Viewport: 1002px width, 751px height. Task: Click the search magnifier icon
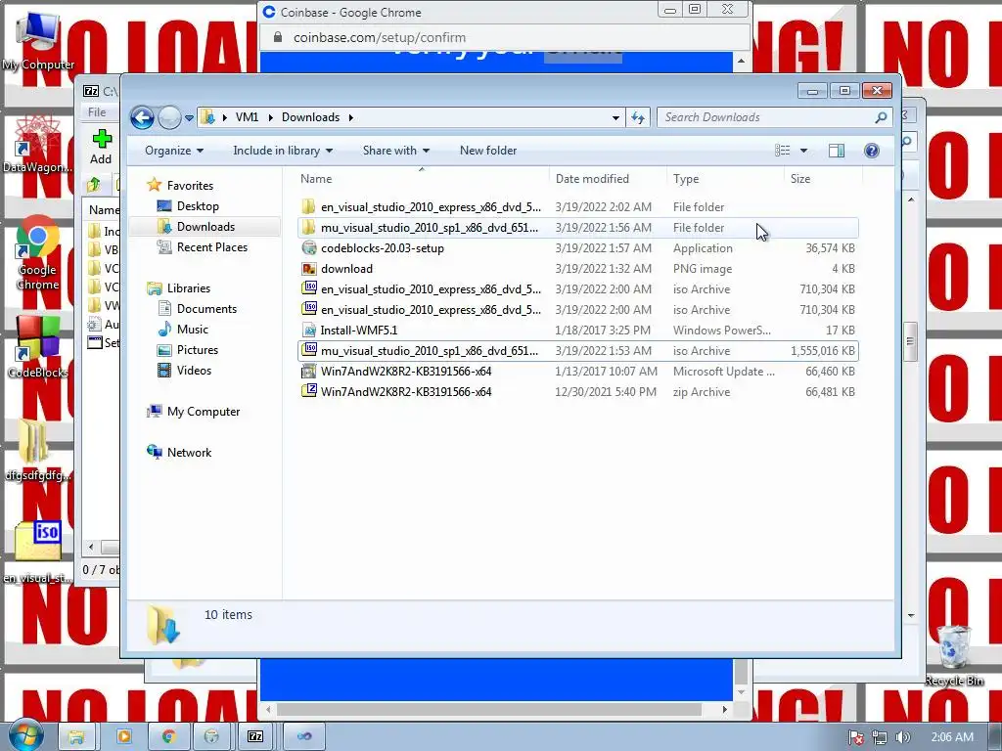pyautogui.click(x=882, y=117)
